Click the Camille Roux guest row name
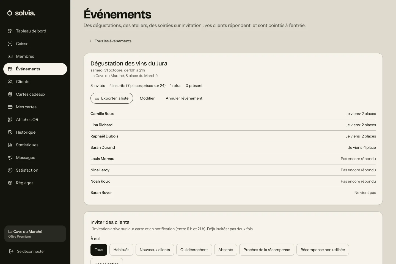Screen dimensions: 396x264 click(x=102, y=114)
